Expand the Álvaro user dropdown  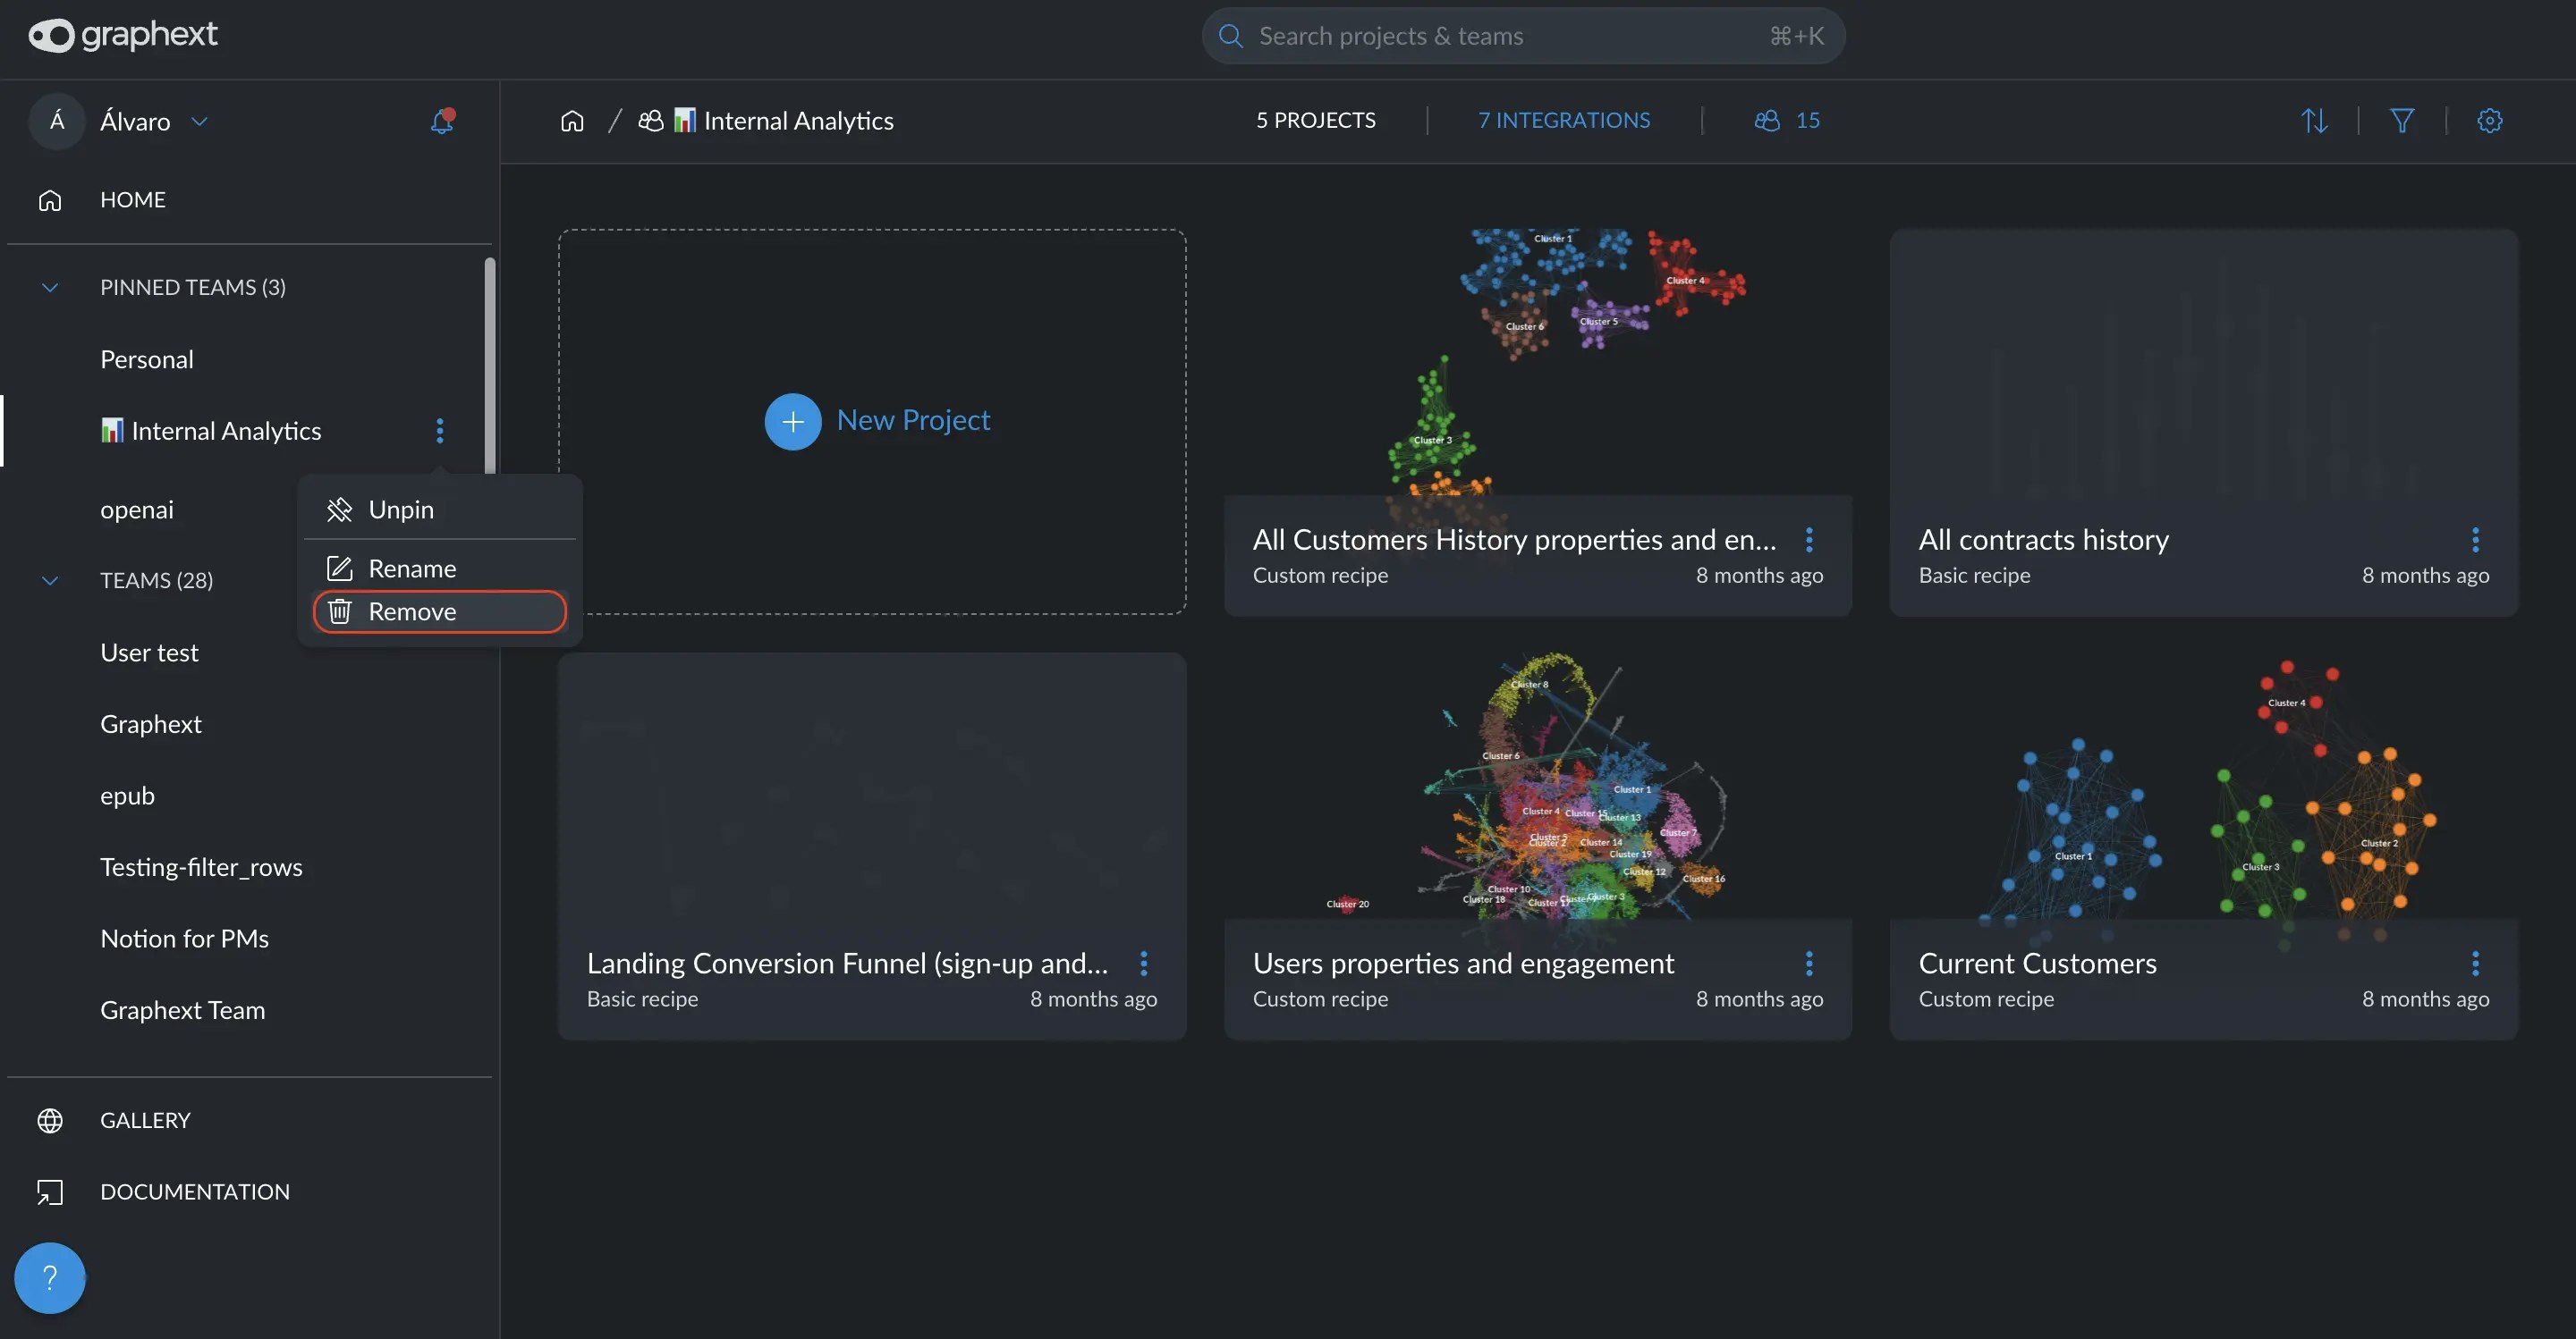(x=199, y=122)
